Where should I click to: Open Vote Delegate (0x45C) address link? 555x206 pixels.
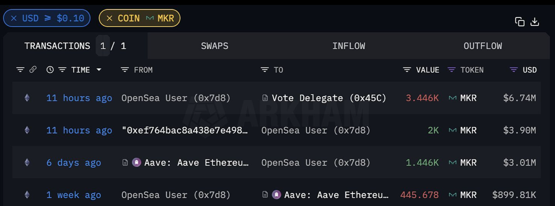click(x=329, y=98)
